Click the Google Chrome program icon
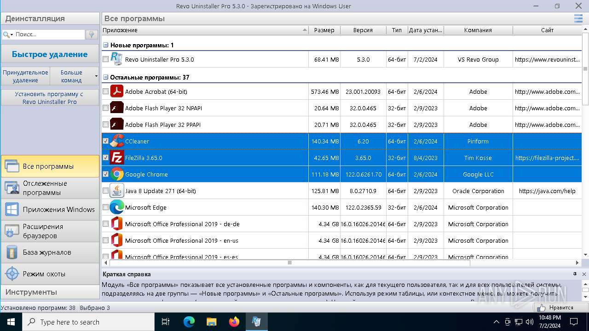The image size is (589, 331). coord(117,174)
